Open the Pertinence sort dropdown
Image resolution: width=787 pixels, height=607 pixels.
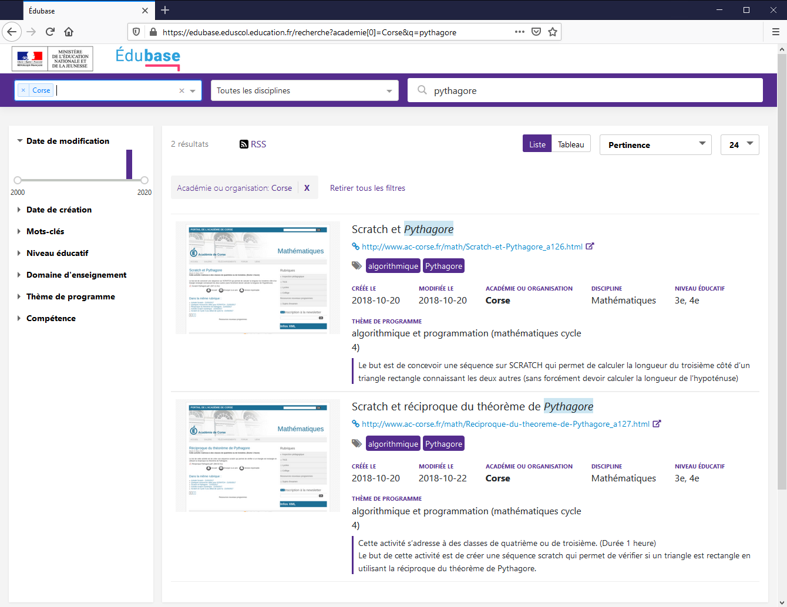pos(655,144)
